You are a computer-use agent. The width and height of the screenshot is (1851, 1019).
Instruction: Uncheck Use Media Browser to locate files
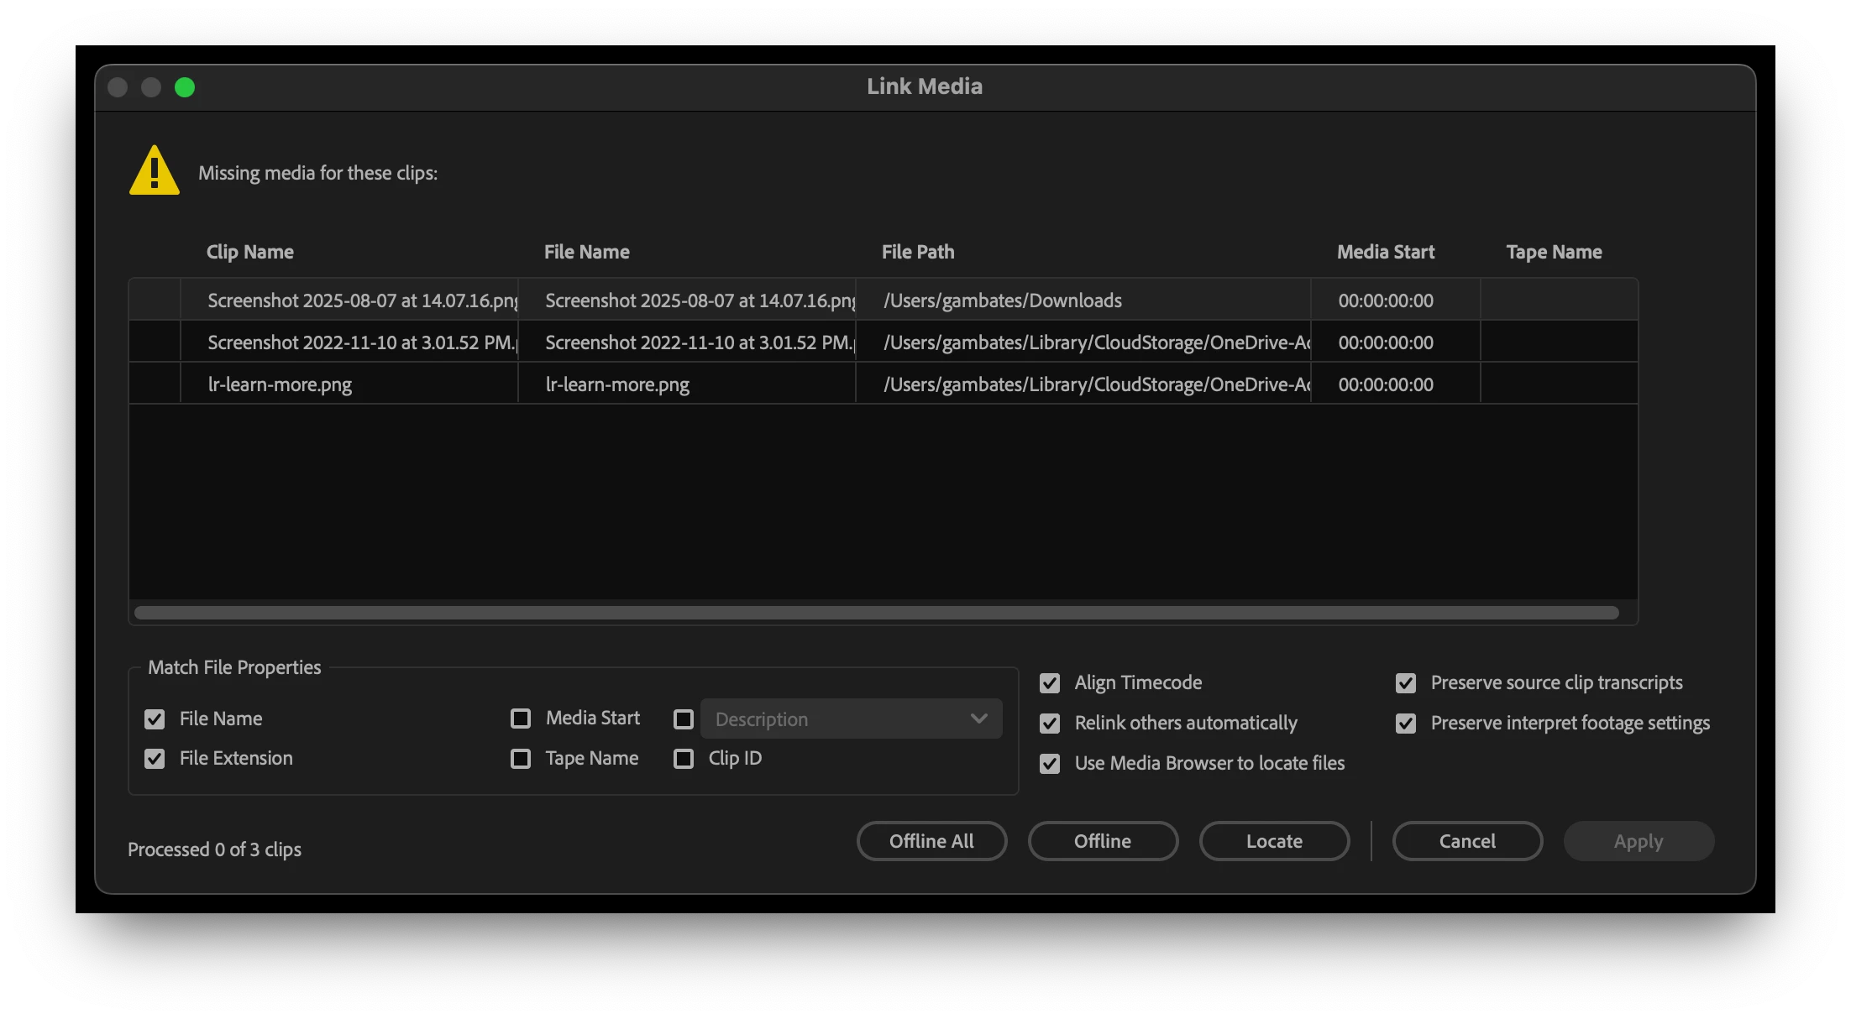(1050, 763)
